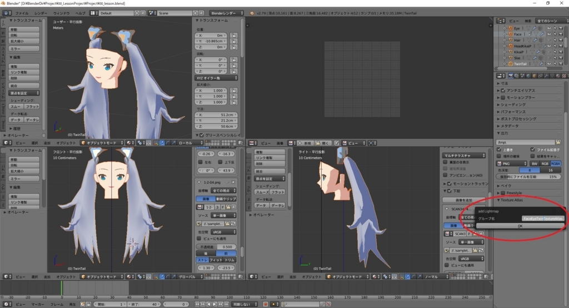This screenshot has width=569, height=308.
Task: Open the Scene properties tab icon
Action: point(522,75)
